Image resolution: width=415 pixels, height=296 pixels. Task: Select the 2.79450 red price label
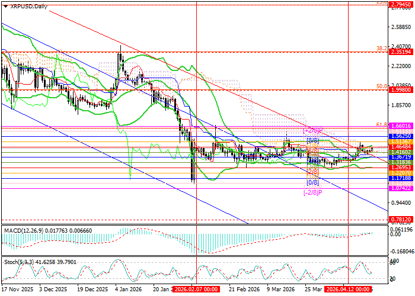coord(401,4)
